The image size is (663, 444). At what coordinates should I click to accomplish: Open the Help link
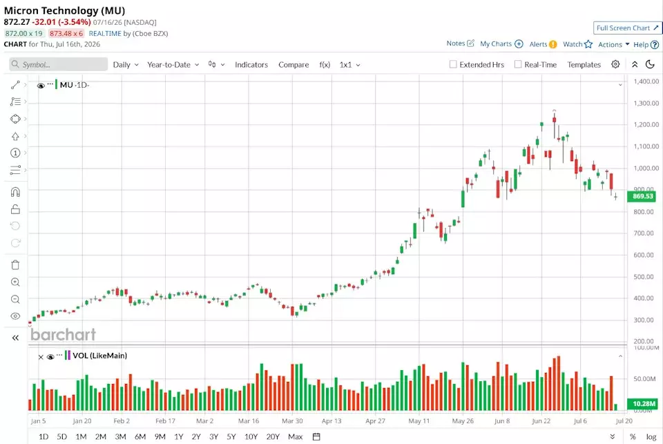[646, 44]
